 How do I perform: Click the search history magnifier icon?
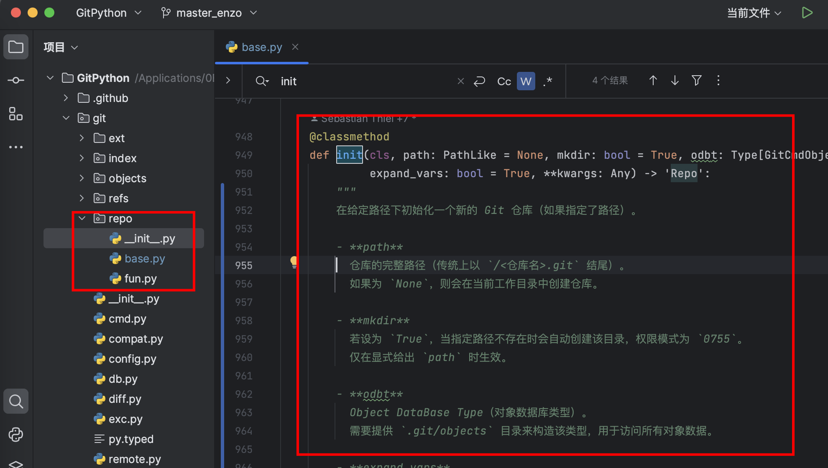coord(262,81)
